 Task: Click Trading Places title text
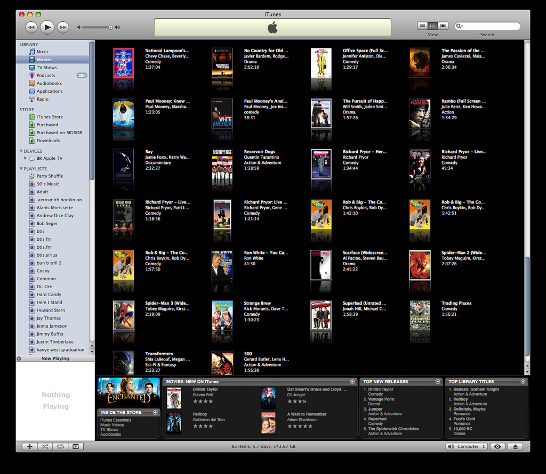(456, 303)
